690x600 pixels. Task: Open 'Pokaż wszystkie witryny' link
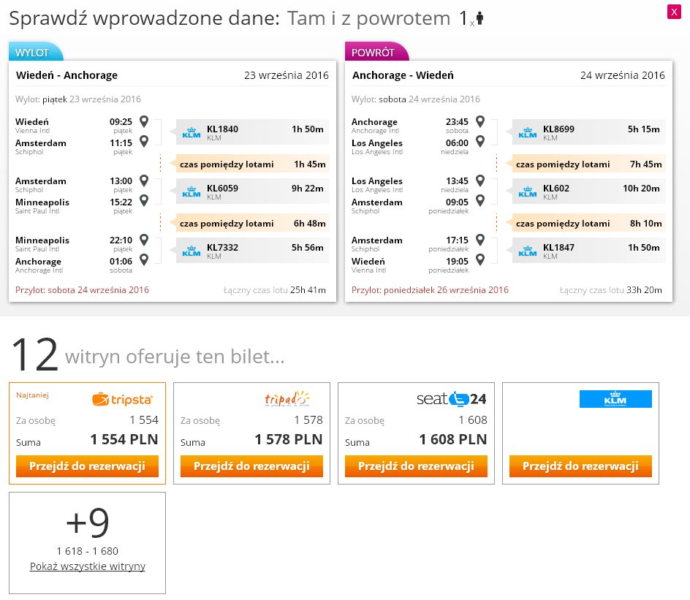pos(88,566)
